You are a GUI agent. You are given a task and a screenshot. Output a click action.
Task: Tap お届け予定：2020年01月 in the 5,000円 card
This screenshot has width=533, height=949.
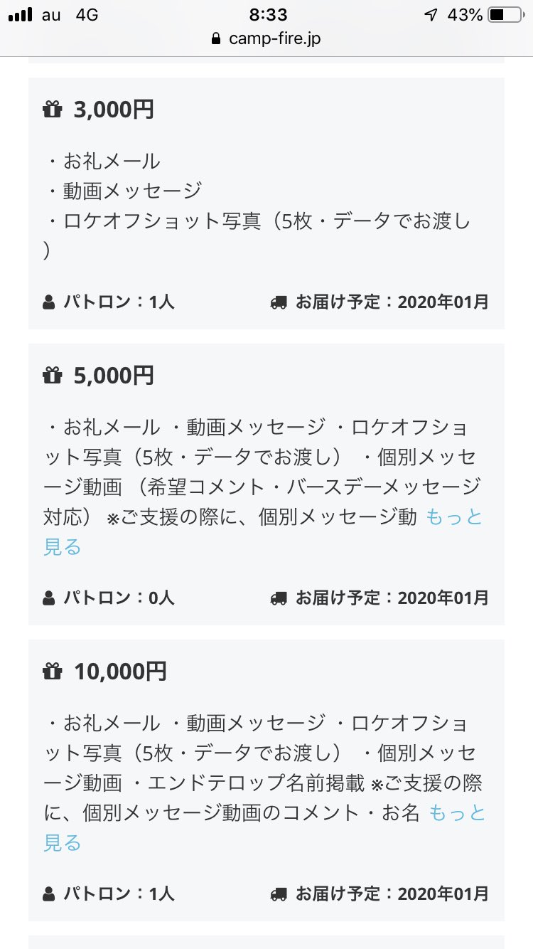pos(392,598)
